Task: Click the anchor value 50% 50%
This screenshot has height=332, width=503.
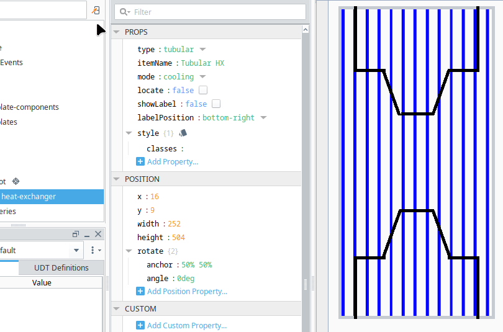Action: (x=197, y=265)
